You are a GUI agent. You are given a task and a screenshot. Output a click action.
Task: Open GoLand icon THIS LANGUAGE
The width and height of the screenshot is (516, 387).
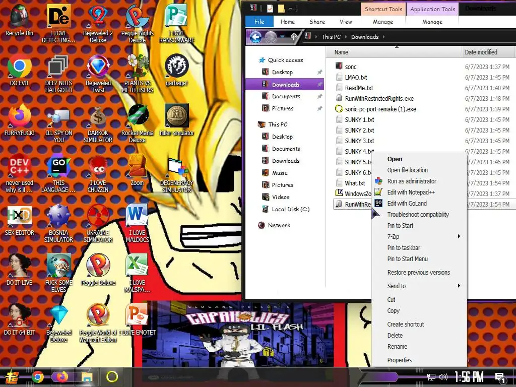point(58,173)
